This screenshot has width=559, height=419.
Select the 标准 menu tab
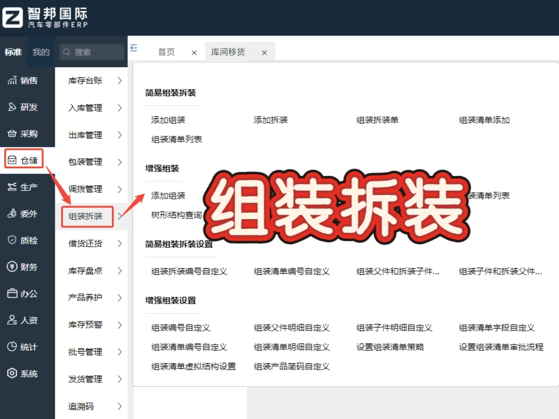coord(13,52)
